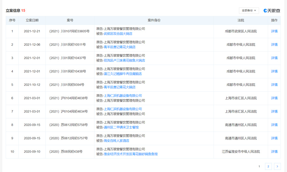Go to next page arrow
Viewport: 287px width, 172px height.
click(x=277, y=166)
